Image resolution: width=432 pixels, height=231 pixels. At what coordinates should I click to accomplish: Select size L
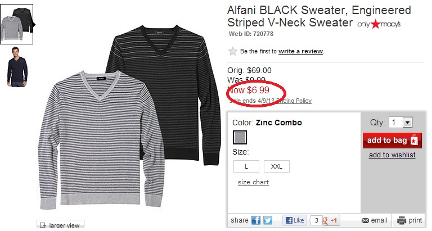(x=246, y=166)
